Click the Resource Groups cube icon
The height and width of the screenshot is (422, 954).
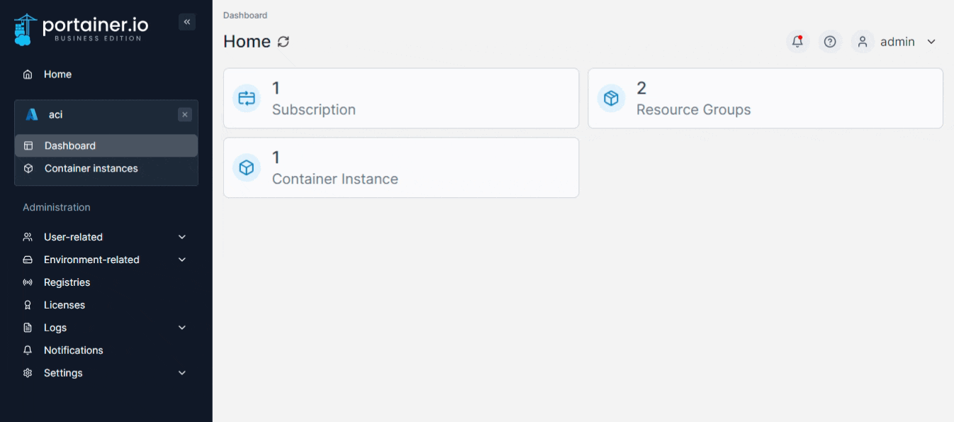coord(611,99)
